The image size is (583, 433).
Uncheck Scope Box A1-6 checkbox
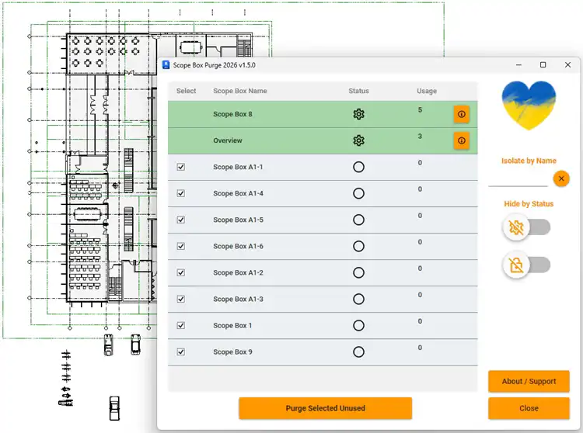(180, 246)
